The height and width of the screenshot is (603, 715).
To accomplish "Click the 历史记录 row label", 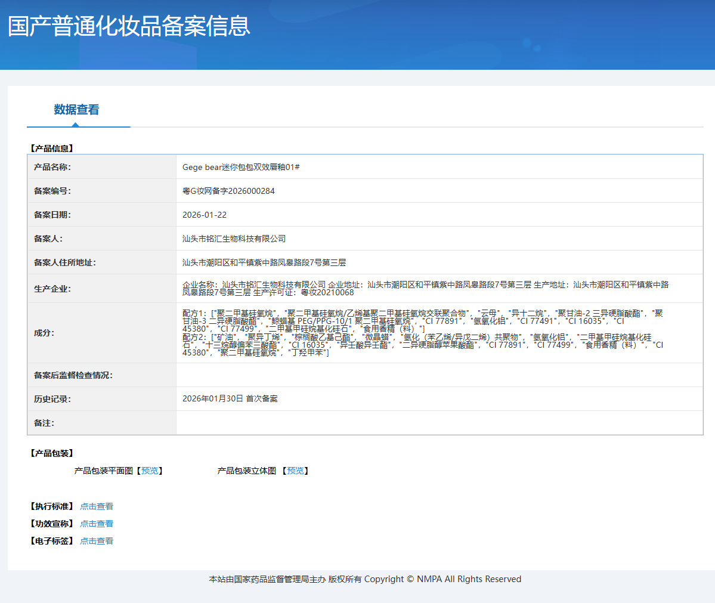I will (52, 398).
